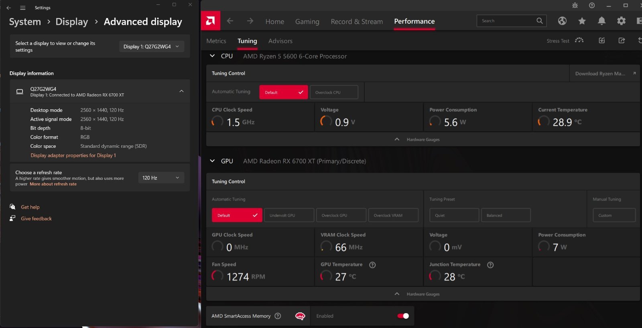Click the Get help link

click(30, 207)
